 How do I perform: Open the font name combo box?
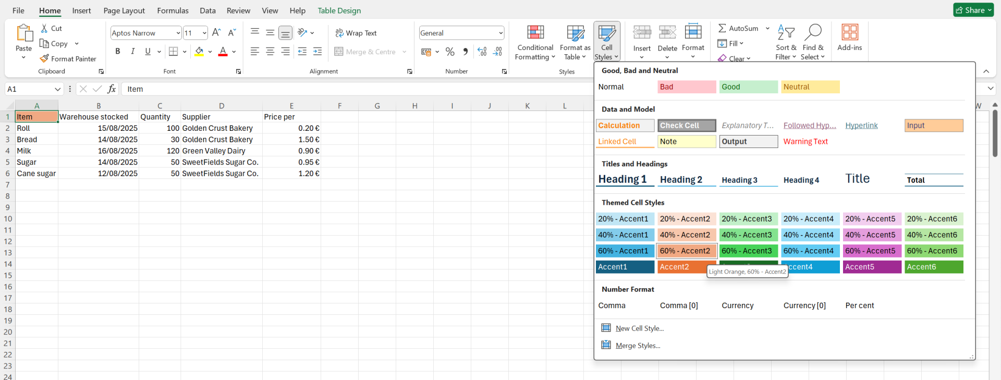point(146,33)
